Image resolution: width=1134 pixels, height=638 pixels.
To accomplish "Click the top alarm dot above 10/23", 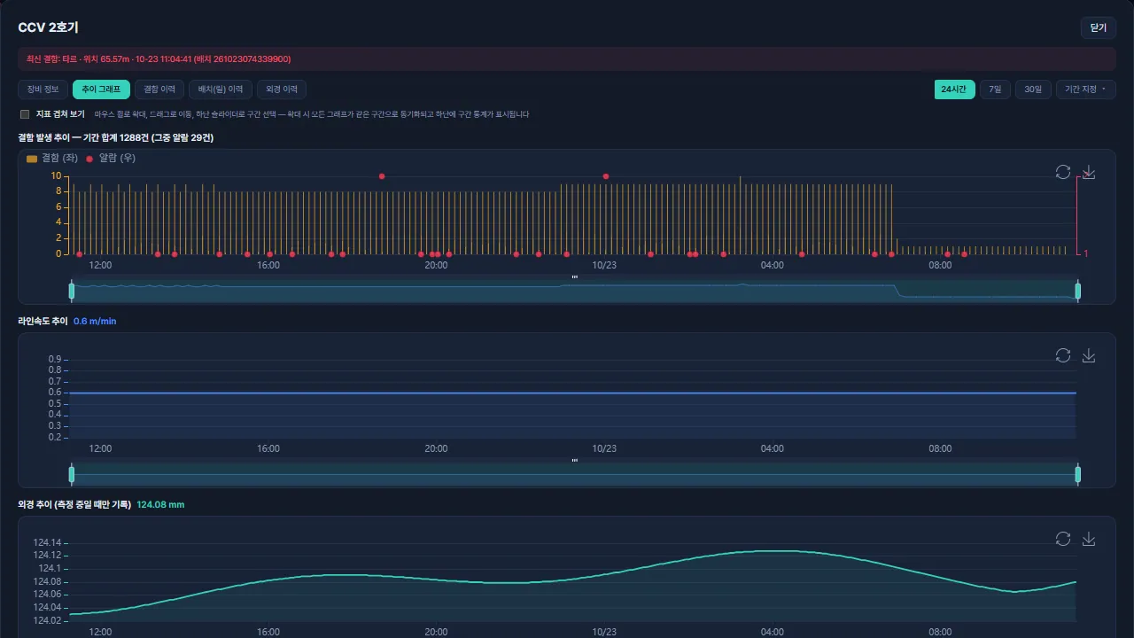I will 606,176.
